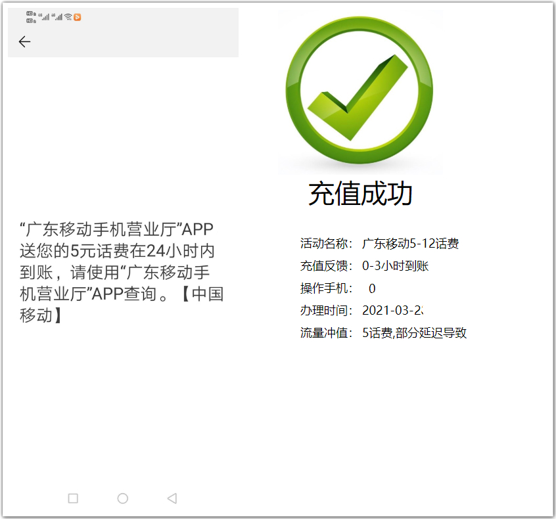Image resolution: width=556 pixels, height=519 pixels.
Task: Click the green checkmark success image
Action: (359, 90)
